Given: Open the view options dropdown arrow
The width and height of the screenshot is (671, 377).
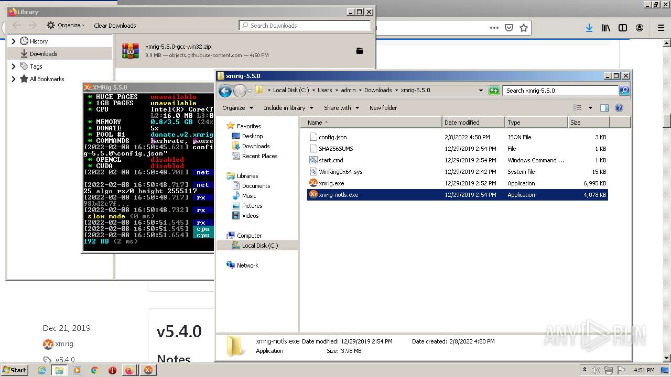Looking at the screenshot, I should tap(590, 108).
